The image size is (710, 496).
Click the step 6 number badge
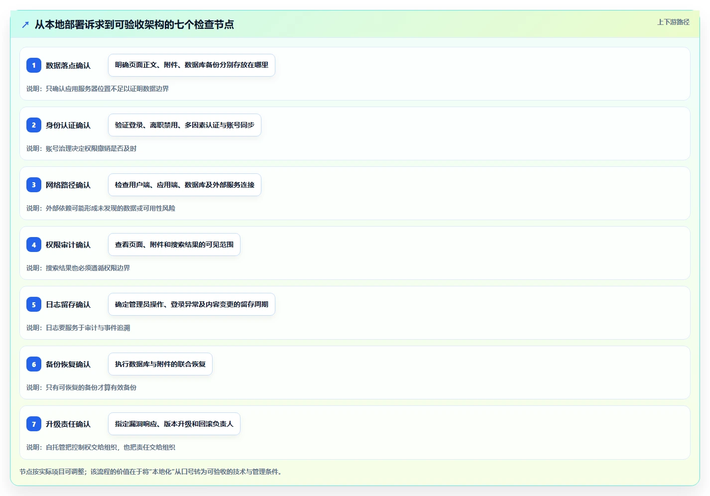coord(34,364)
